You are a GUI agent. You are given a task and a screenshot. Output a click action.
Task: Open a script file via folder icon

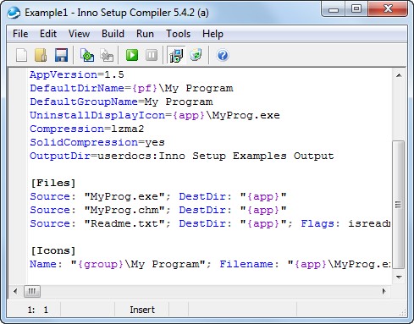(41, 55)
